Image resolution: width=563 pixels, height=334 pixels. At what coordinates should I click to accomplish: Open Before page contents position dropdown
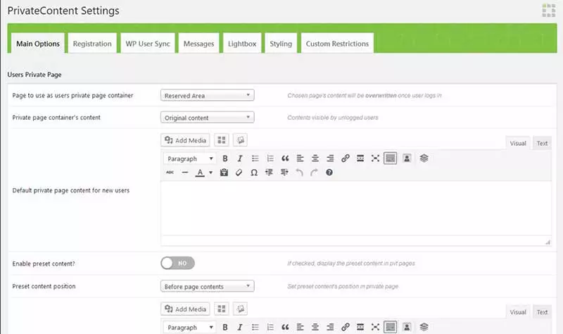(x=207, y=286)
